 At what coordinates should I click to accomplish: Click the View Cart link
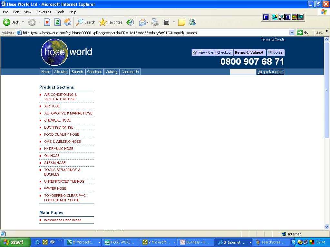coord(206,52)
